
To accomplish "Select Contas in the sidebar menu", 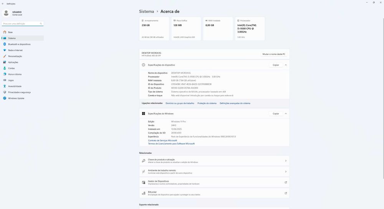I will tap(12, 68).
